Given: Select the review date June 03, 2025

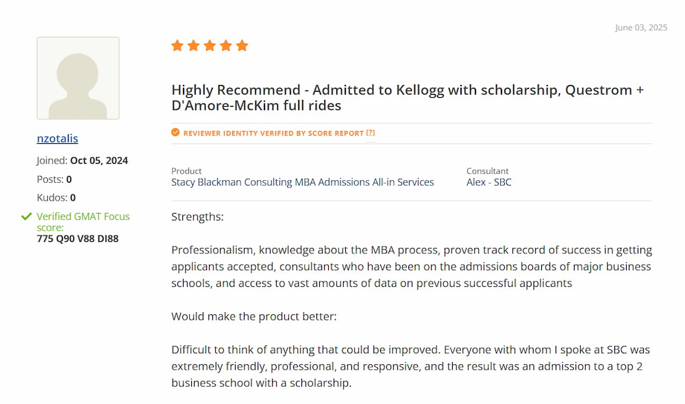Looking at the screenshot, I should tap(640, 27).
